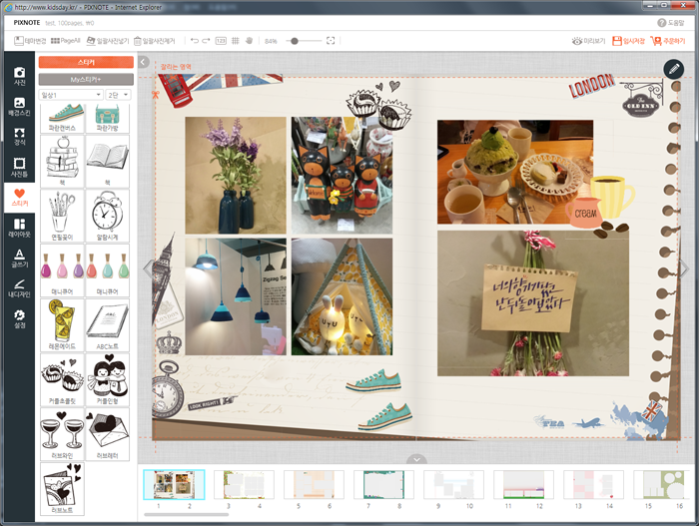Open the 2단 column count dropdown
The width and height of the screenshot is (699, 526).
tap(119, 94)
